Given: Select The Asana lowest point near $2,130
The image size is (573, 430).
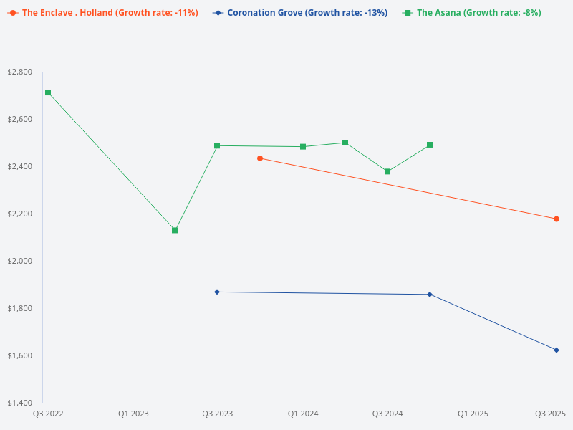Looking at the screenshot, I should [x=175, y=230].
